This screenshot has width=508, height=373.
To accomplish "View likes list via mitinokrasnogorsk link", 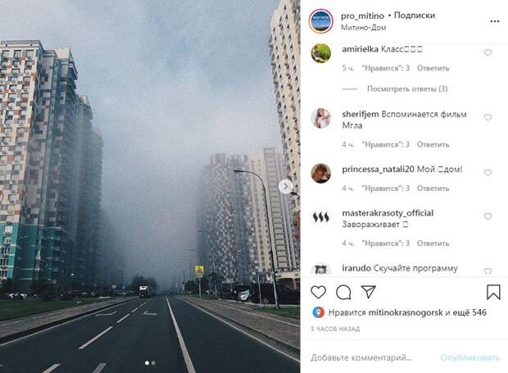I will coord(406,312).
